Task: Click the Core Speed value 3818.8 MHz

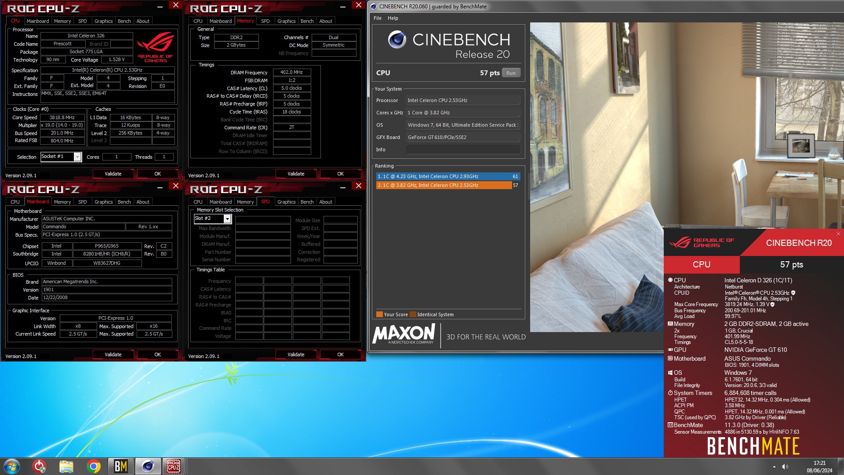Action: coord(62,117)
